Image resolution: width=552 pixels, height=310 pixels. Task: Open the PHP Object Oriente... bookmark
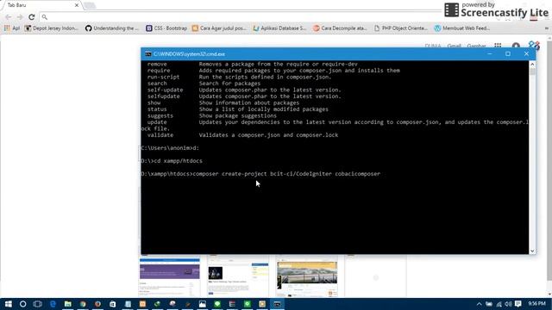400,28
